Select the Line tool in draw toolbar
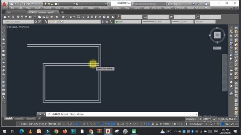This screenshot has height=135, width=241. point(3,28)
